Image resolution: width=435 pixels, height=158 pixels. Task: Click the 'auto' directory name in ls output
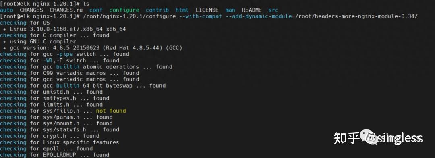(6, 10)
